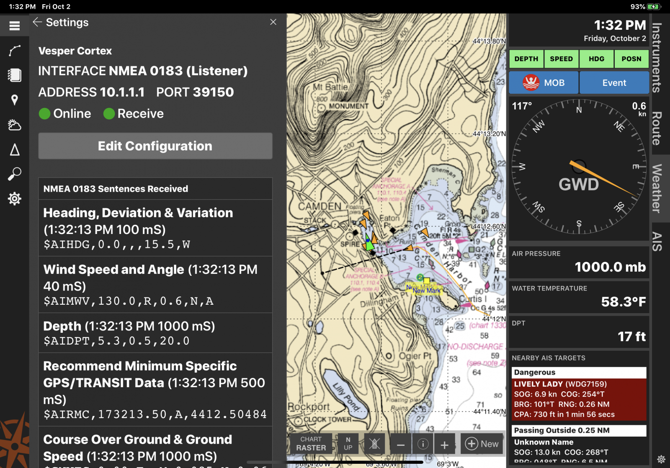The height and width of the screenshot is (468, 670).
Task: Open the CHART RASTER selector
Action: [x=311, y=444]
